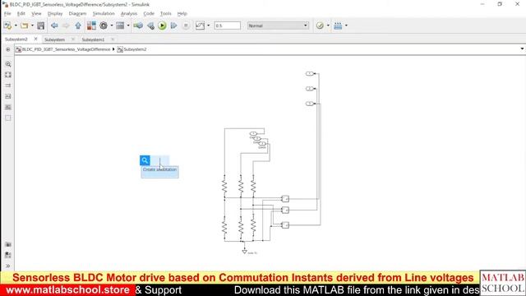Click the quick insert search box

pyautogui.click(x=159, y=160)
